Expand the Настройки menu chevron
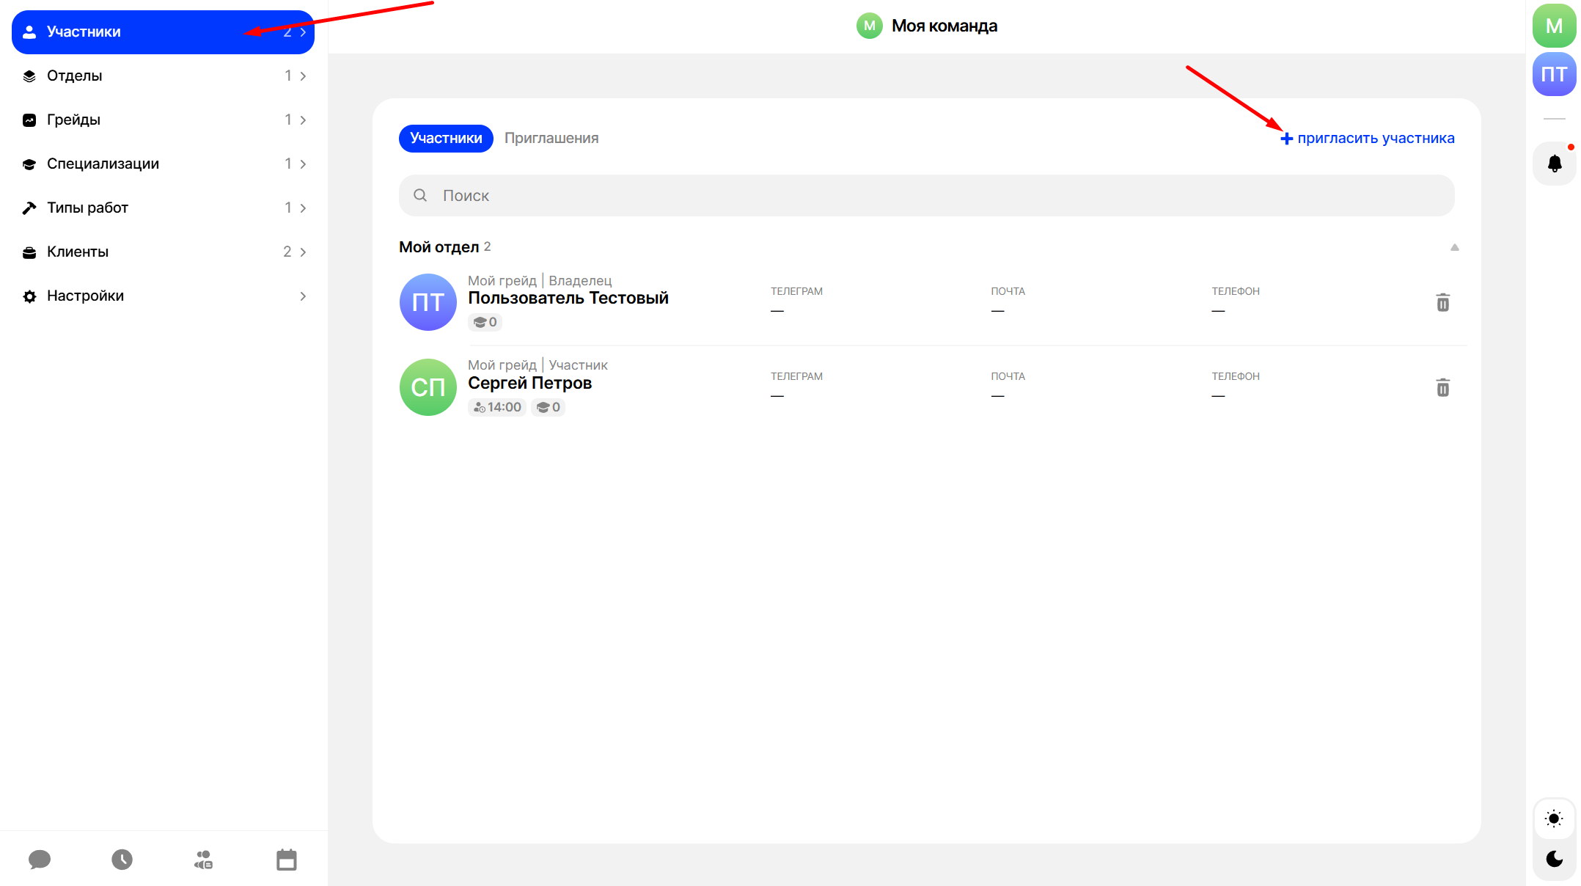The width and height of the screenshot is (1581, 886). click(x=303, y=296)
